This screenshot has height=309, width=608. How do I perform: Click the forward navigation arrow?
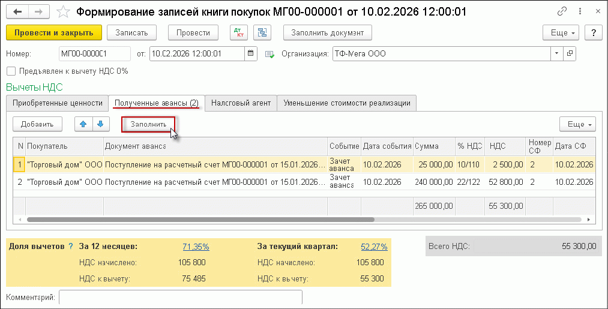pyautogui.click(x=37, y=12)
